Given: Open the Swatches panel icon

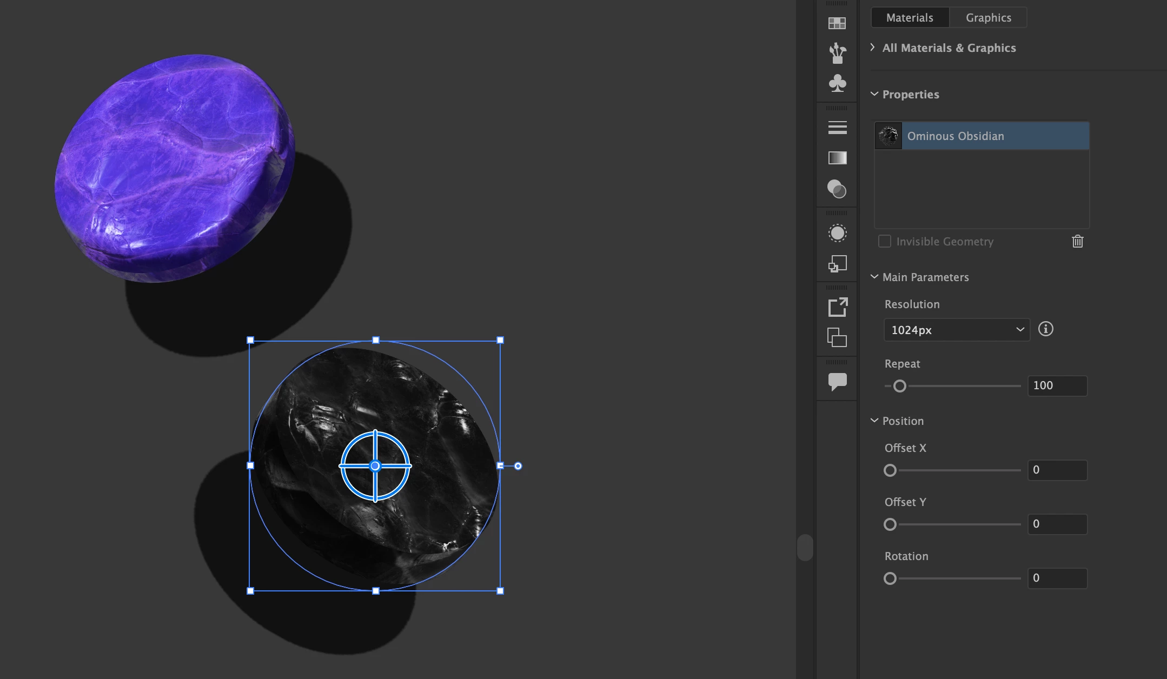Looking at the screenshot, I should point(837,23).
